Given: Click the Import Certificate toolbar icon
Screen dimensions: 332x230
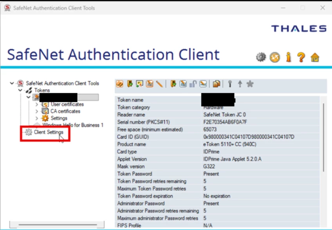Looking at the screenshot, I should pos(139,84).
